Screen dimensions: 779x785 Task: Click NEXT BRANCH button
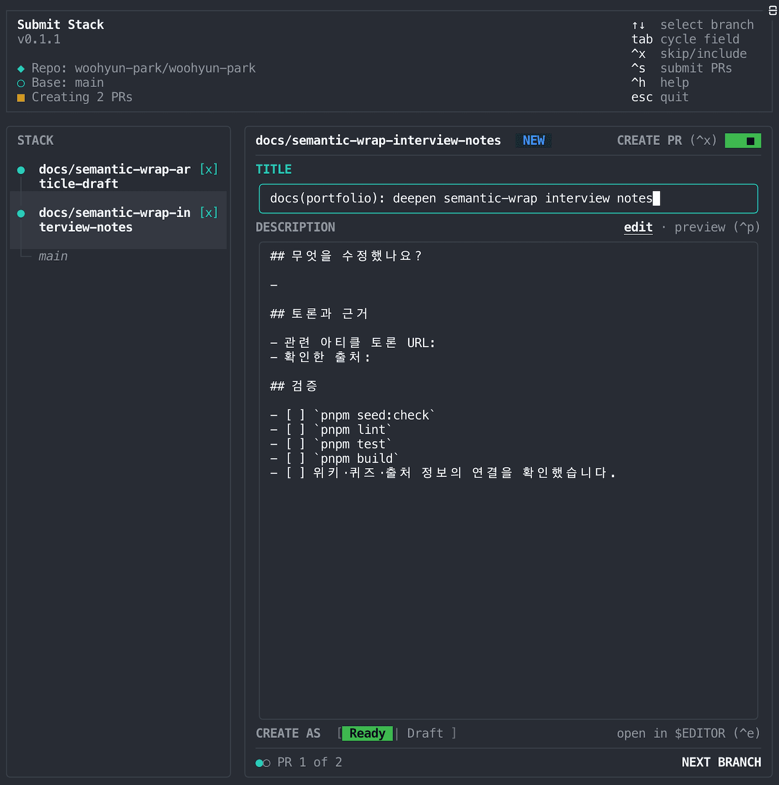721,762
